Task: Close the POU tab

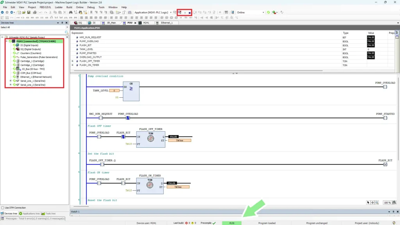Action: tap(135, 23)
